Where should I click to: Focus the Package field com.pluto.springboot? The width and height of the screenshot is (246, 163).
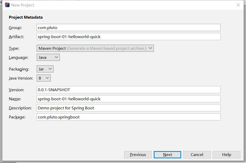click(129, 117)
